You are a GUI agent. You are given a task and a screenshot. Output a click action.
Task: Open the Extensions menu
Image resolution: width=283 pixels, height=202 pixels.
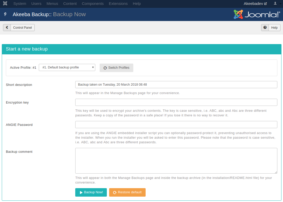pos(118,4)
